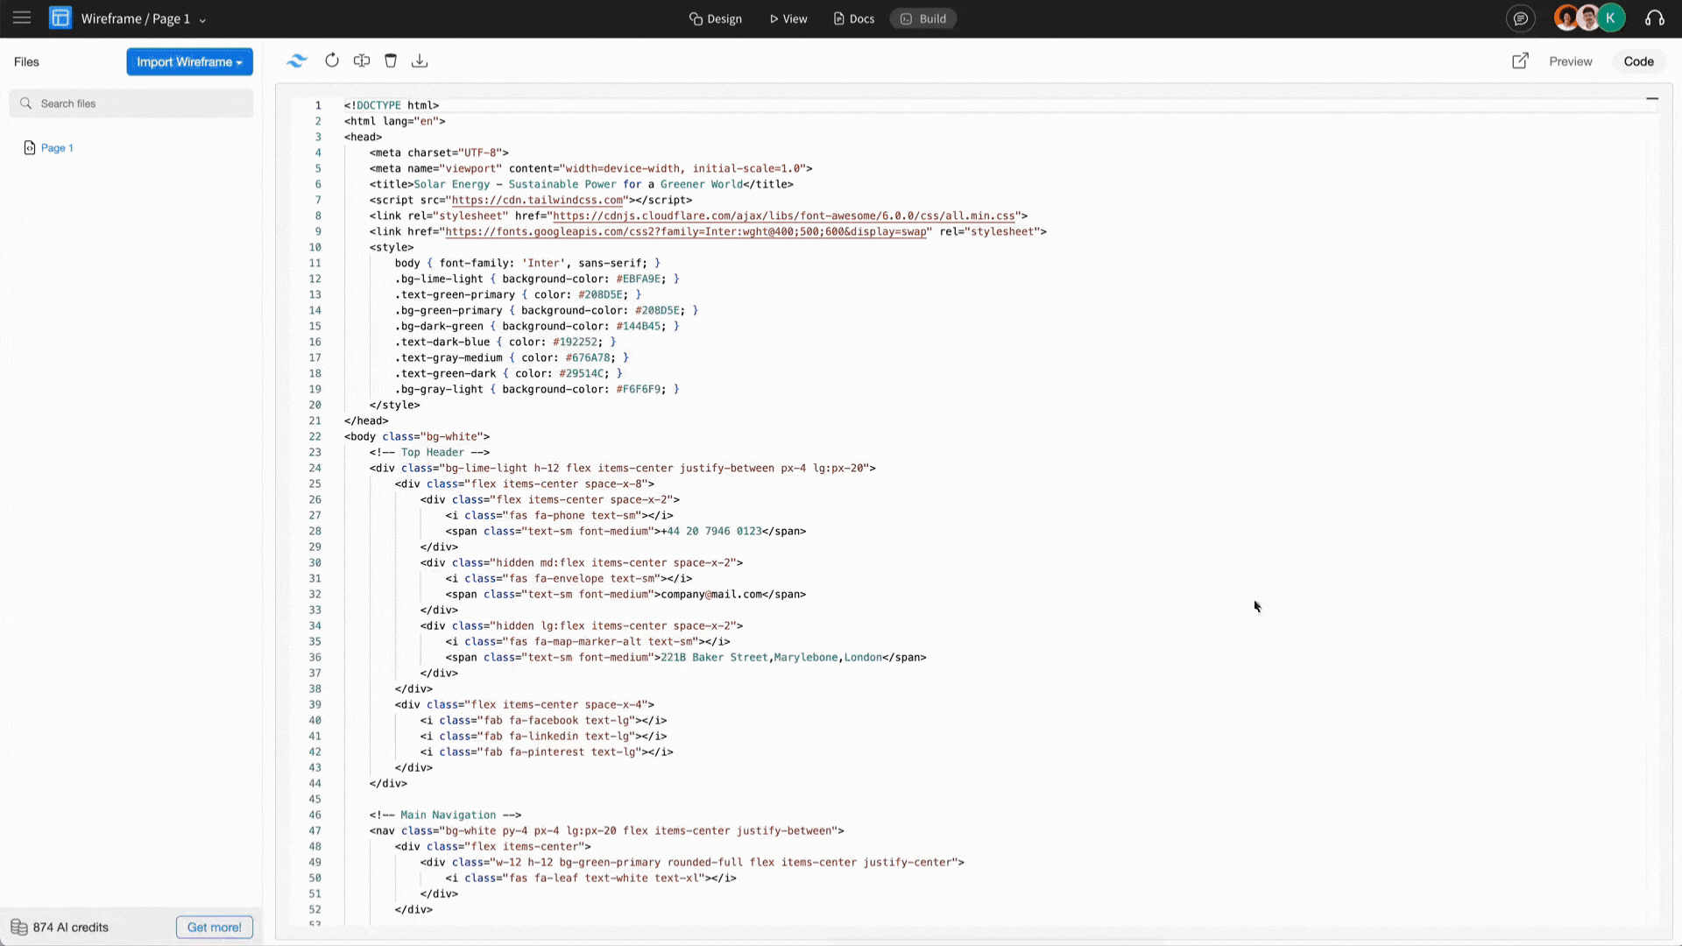Click the "Top Header" comment line

pos(429,452)
